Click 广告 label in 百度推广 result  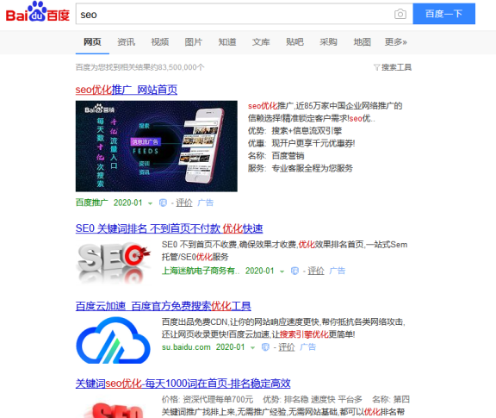[206, 203]
